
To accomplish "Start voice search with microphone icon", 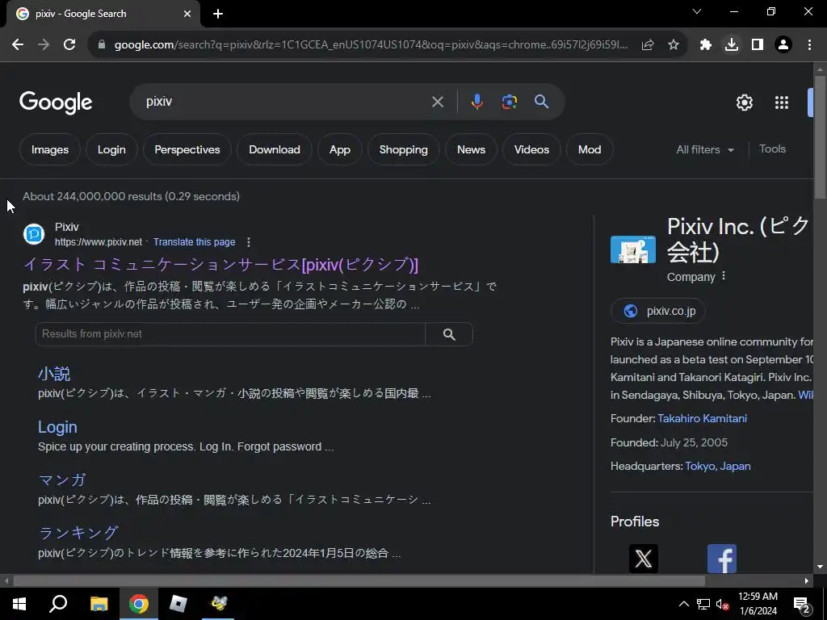I will 476,102.
